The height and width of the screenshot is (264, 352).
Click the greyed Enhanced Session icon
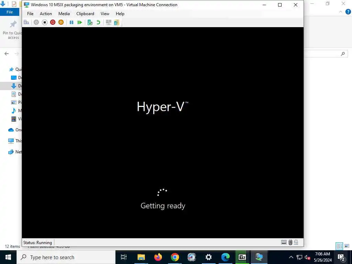[109, 22]
